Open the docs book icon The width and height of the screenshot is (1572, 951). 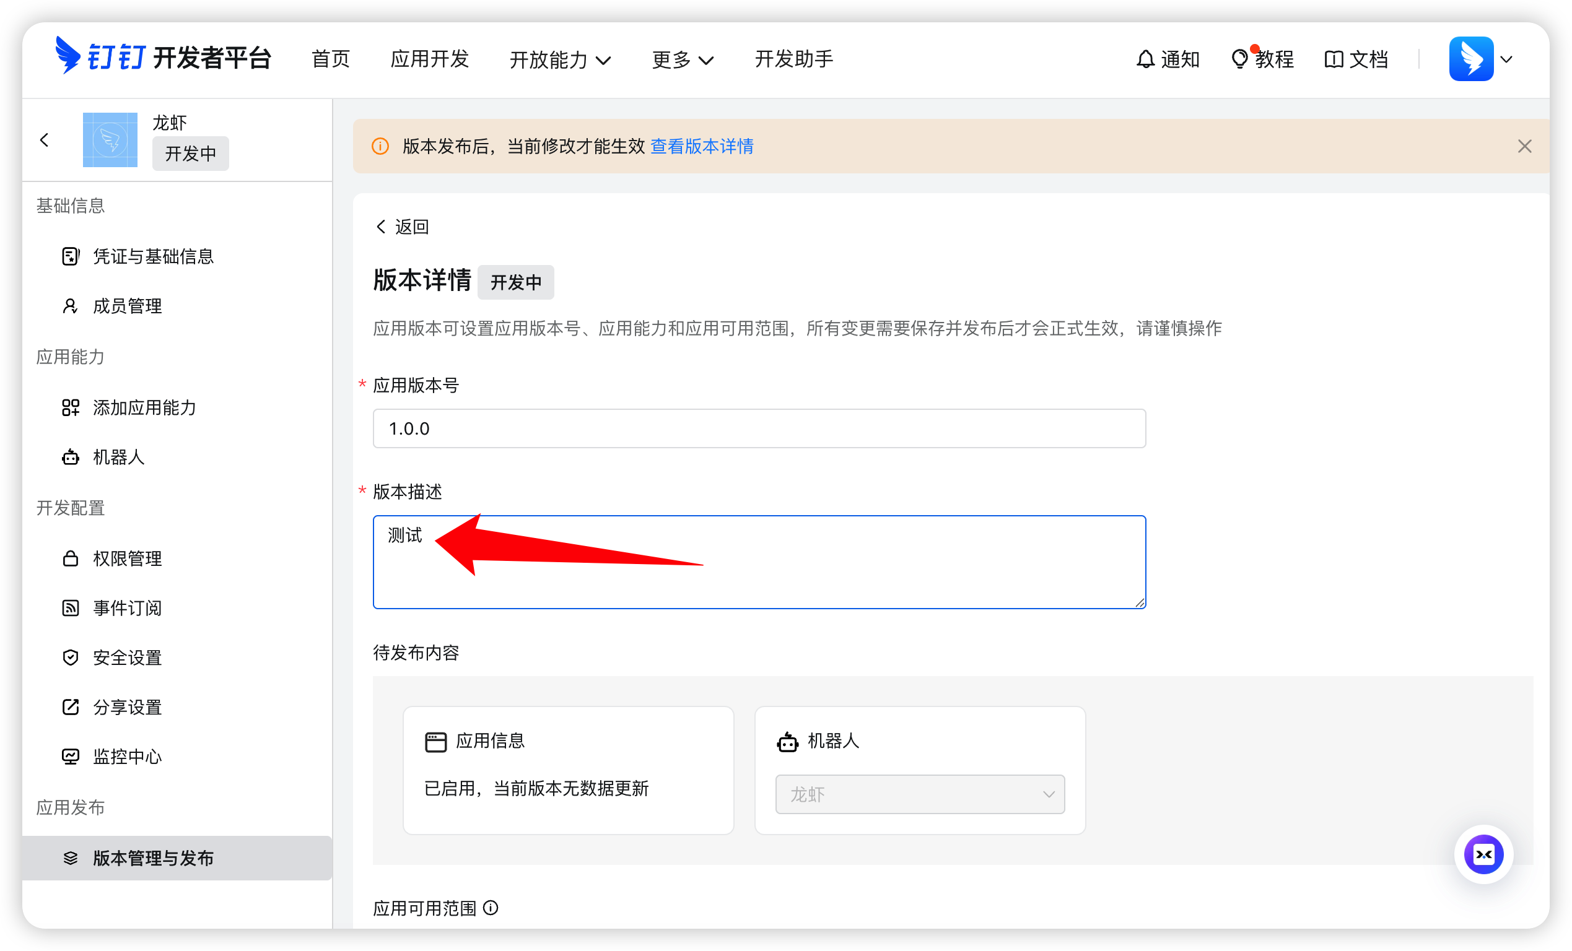tap(1334, 59)
